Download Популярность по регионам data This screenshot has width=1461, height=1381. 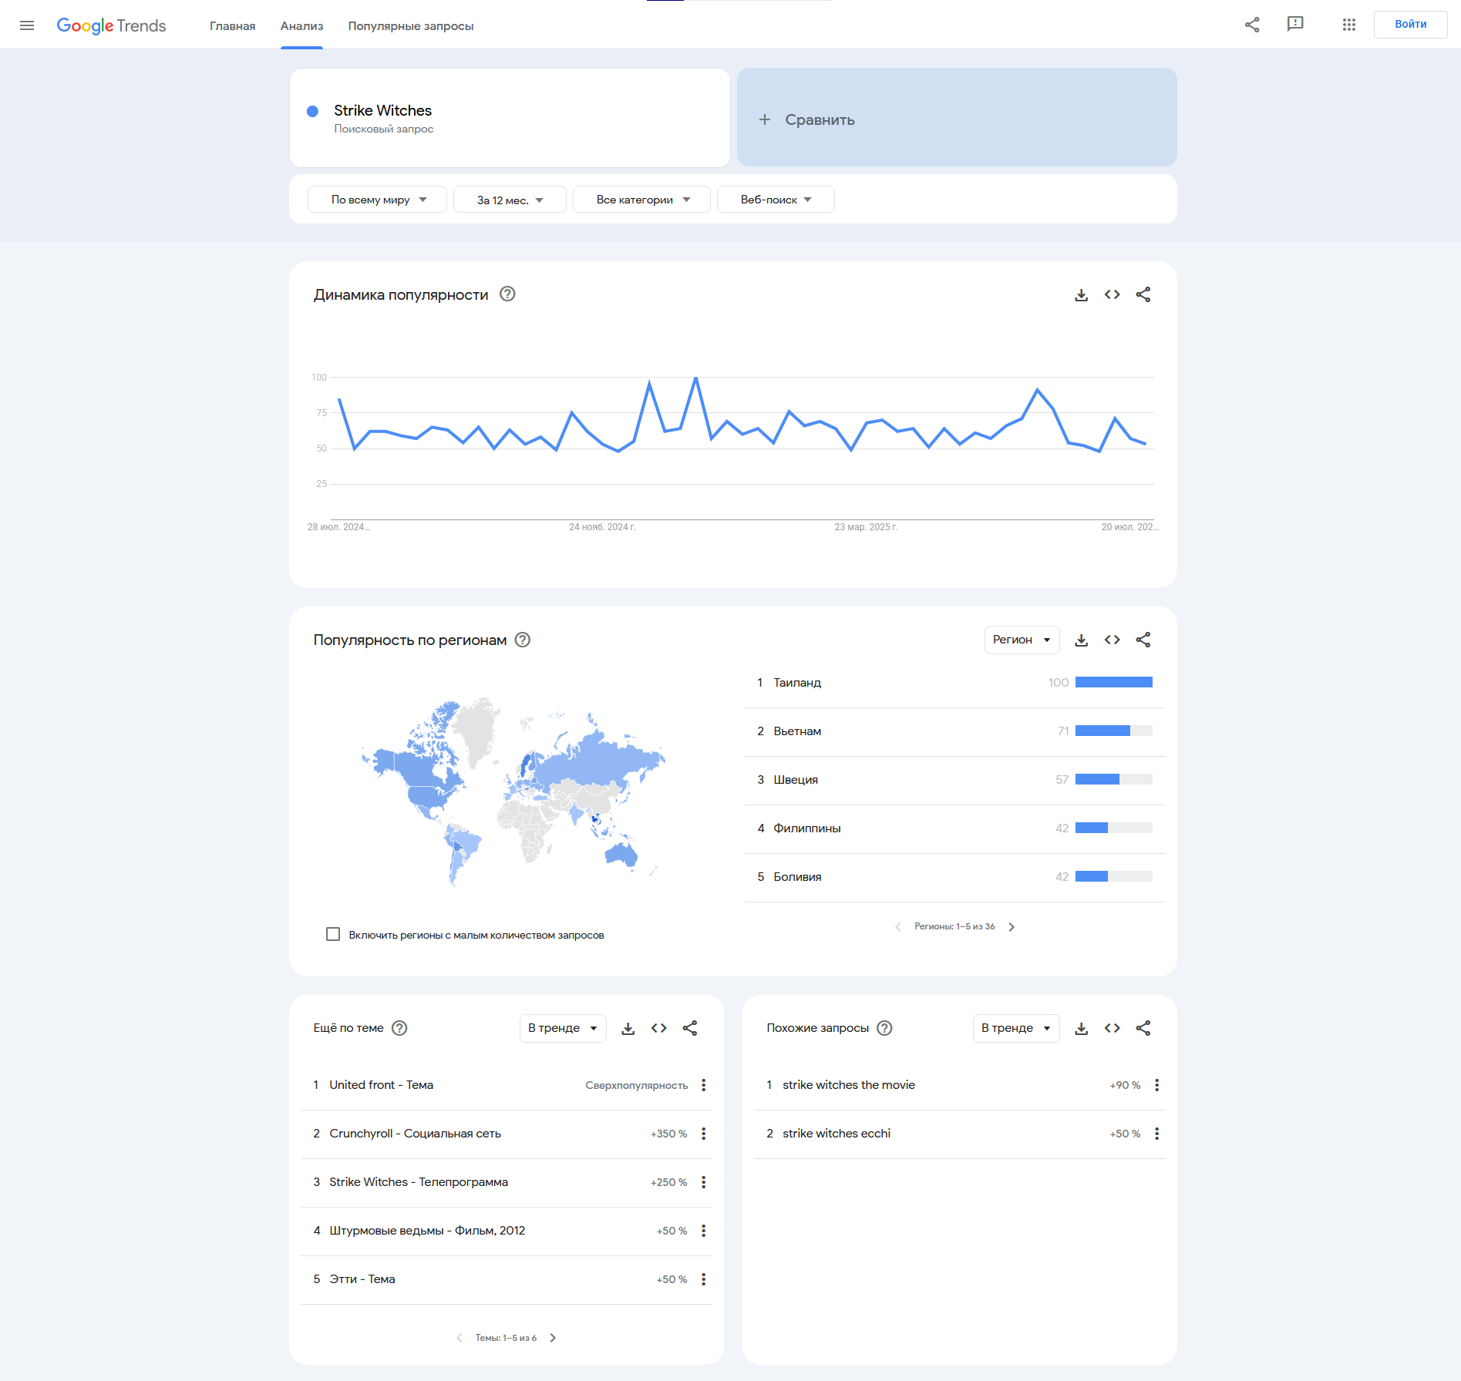click(x=1082, y=640)
